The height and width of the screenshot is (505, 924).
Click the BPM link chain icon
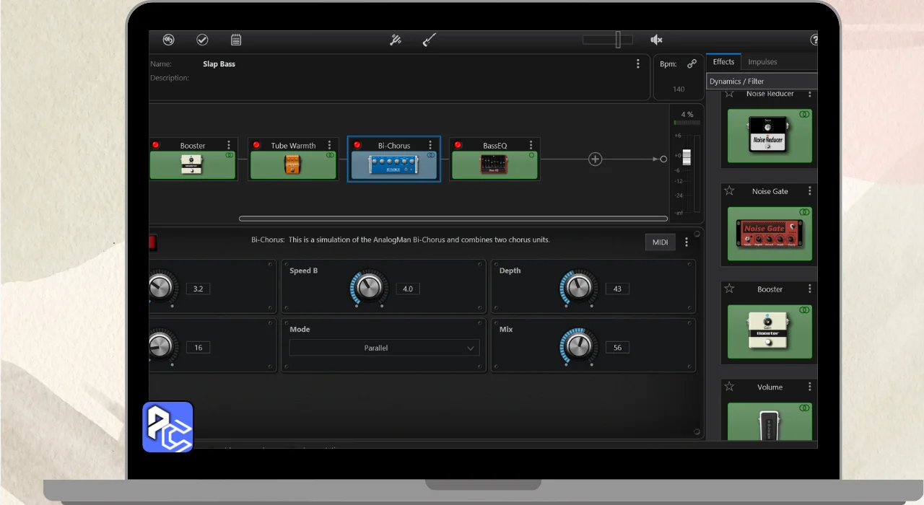click(692, 63)
